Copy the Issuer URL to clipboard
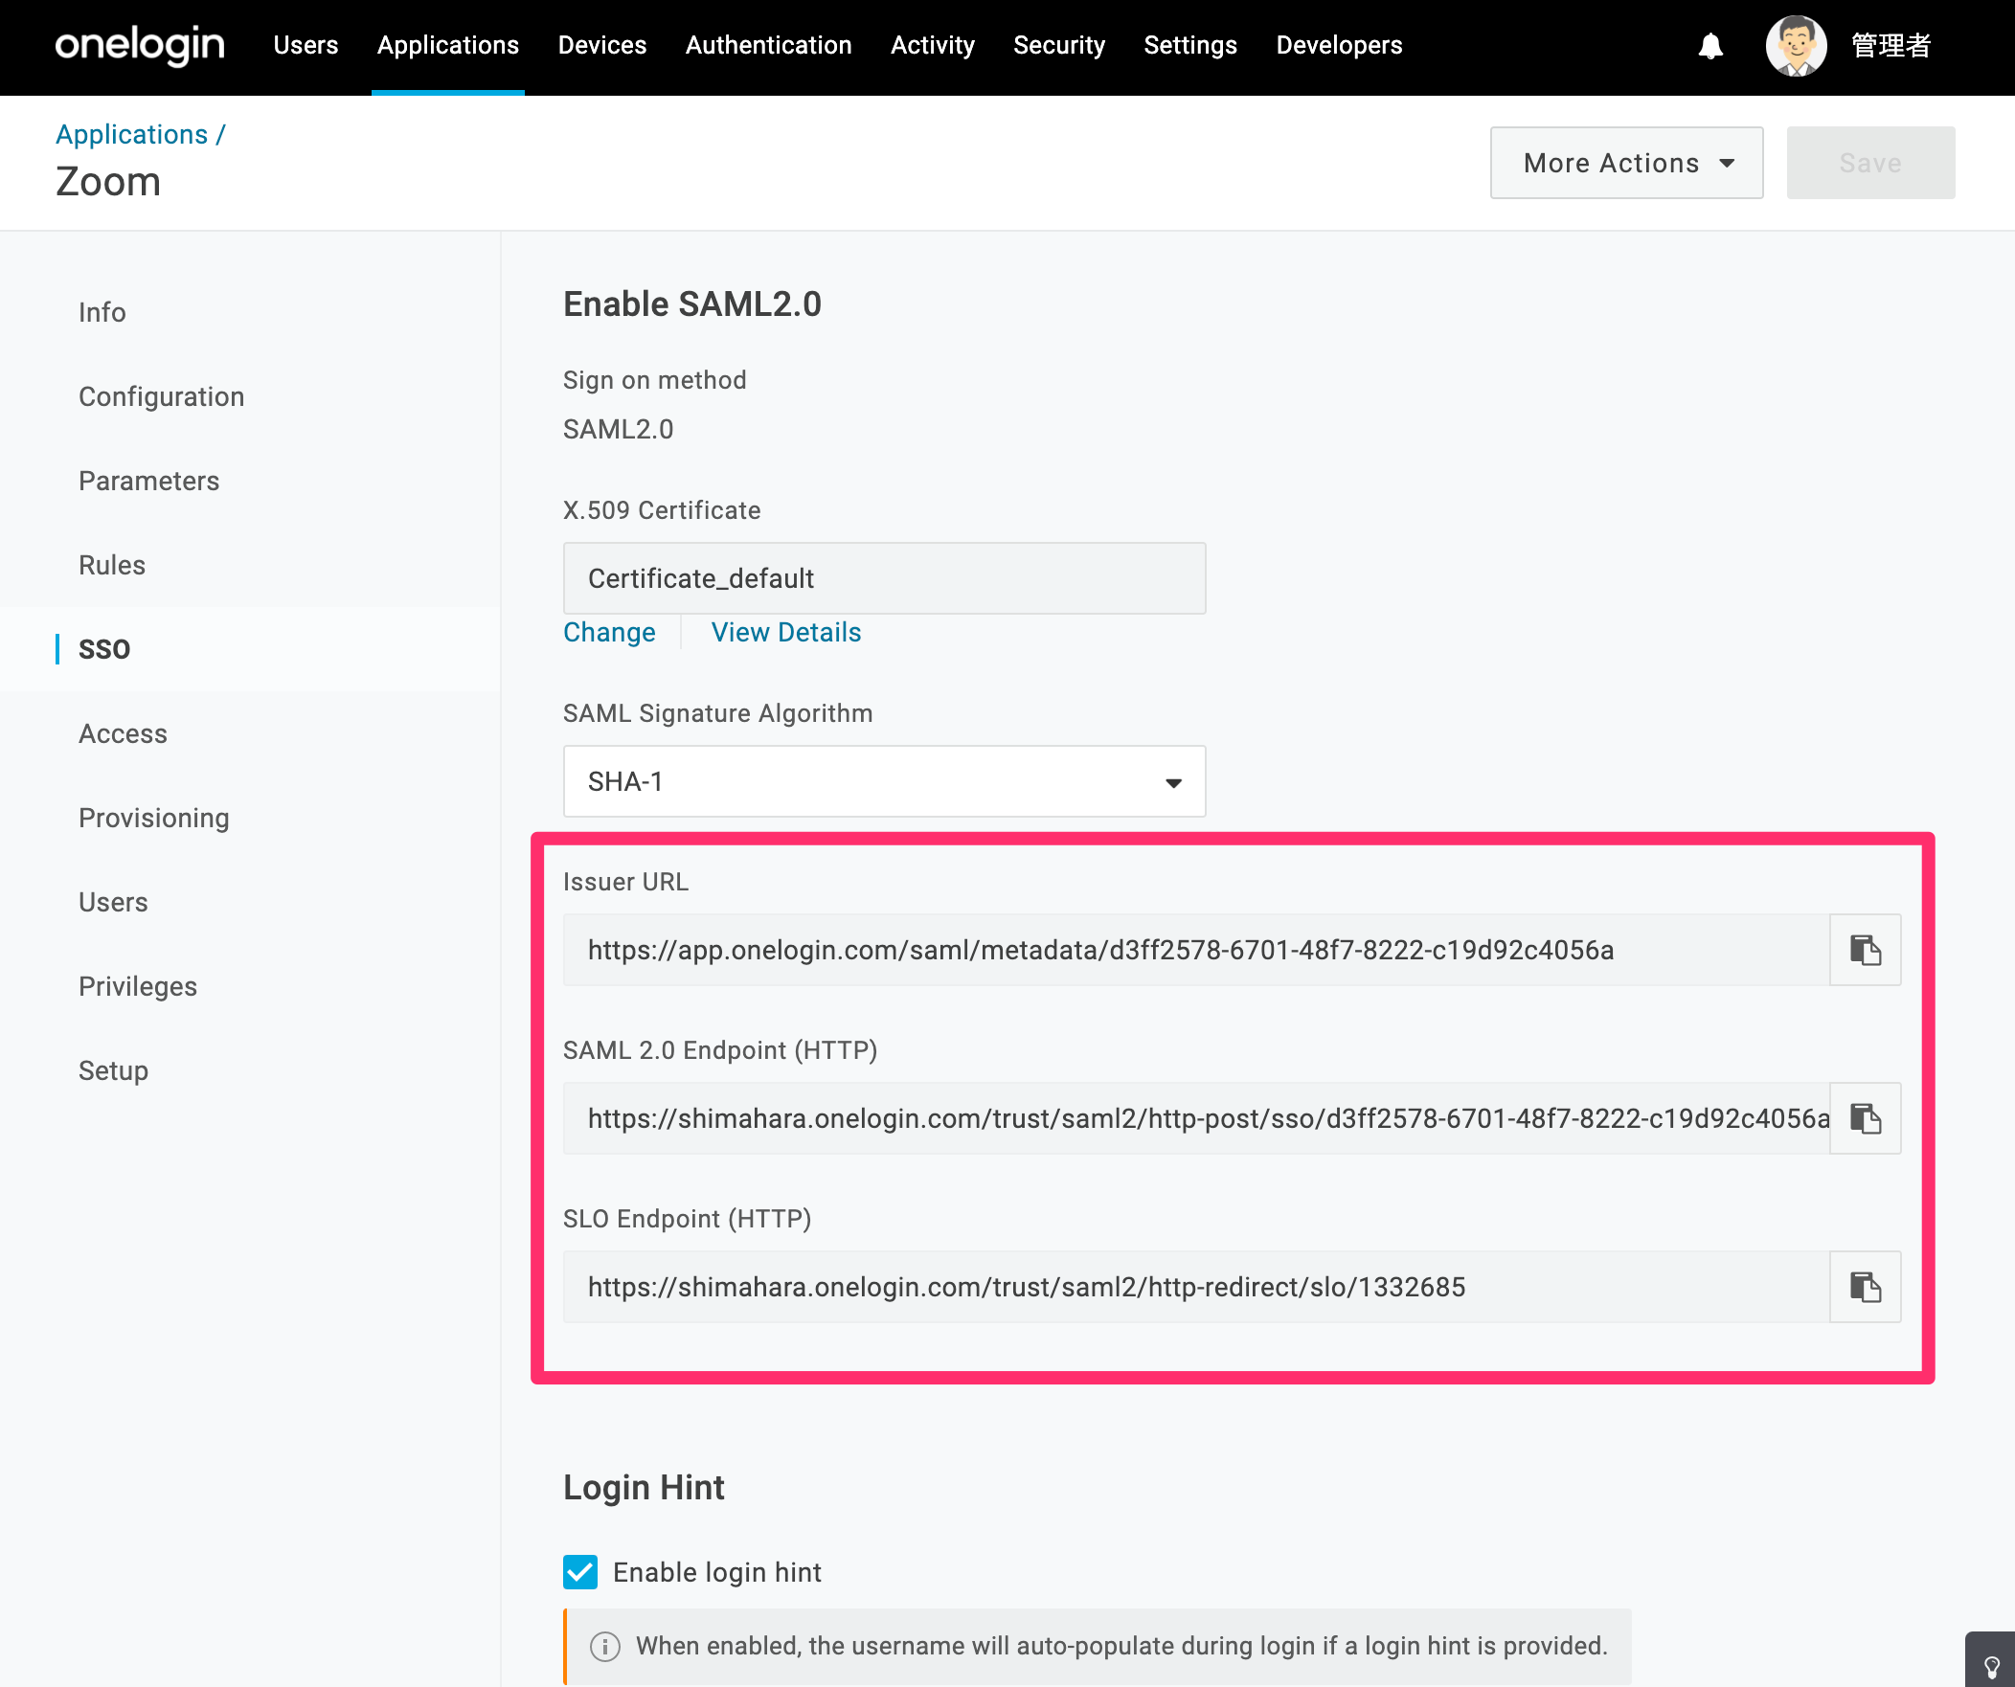Image resolution: width=2015 pixels, height=1687 pixels. click(x=1865, y=950)
